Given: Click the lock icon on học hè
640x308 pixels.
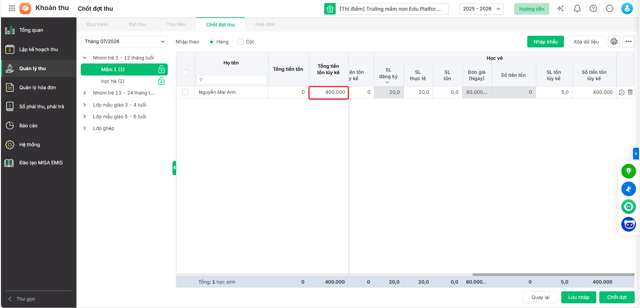Looking at the screenshot, I should pos(162,81).
